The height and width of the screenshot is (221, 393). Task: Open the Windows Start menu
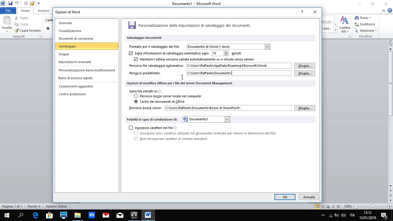click(x=7, y=215)
